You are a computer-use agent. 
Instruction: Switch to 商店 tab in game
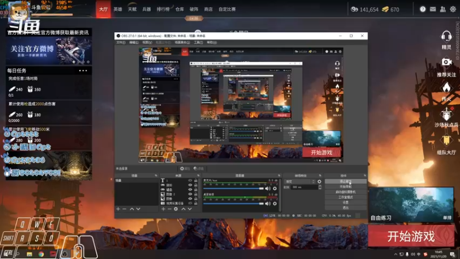208,9
